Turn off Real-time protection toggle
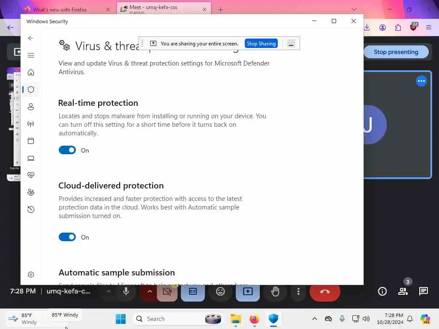 67,150
